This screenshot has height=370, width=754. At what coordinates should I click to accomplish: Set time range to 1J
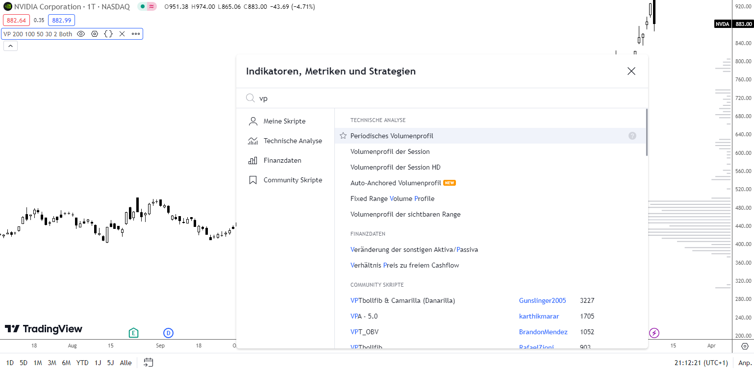(98, 363)
